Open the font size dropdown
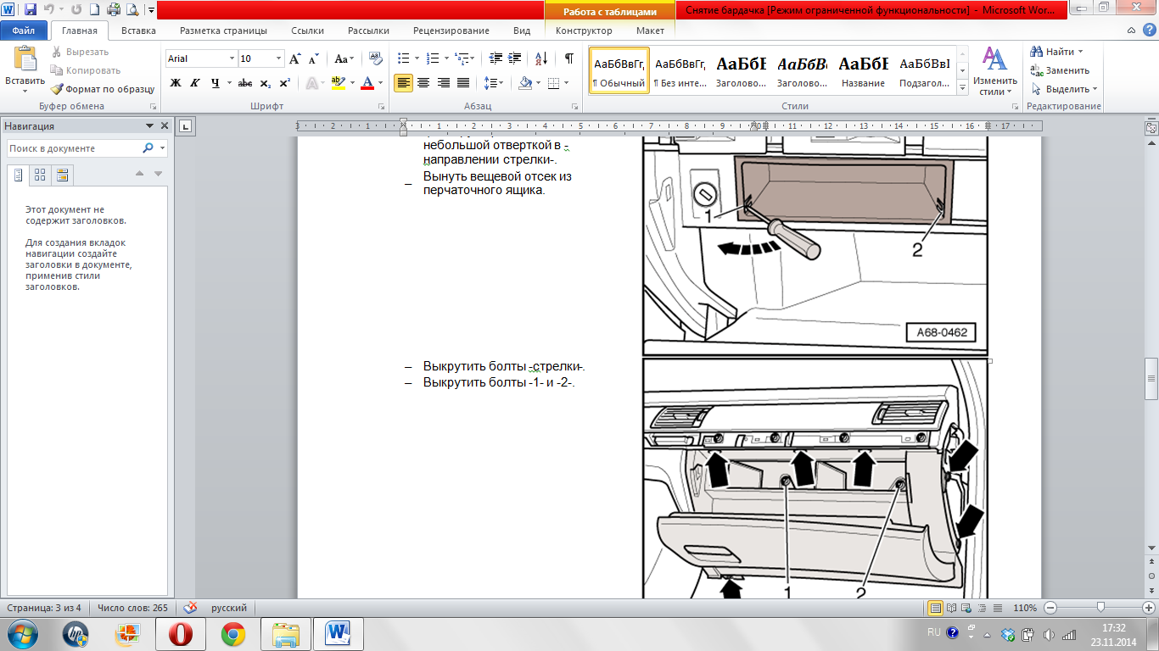Screen dimensions: 1159x651 [278, 58]
